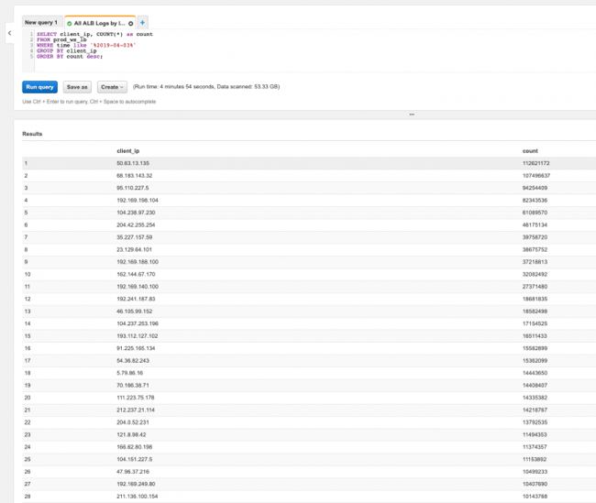Click the IP 211.136.100.154 cell
Image resolution: width=596 pixels, height=503 pixels.
[138, 497]
